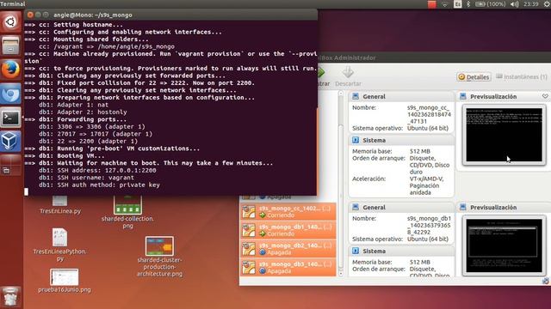Open the sound volume indicator
551x309 pixels.
pyautogui.click(x=515, y=4)
